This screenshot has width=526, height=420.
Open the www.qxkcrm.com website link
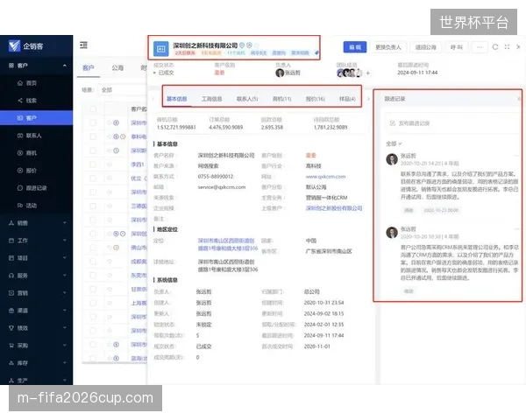(x=325, y=177)
